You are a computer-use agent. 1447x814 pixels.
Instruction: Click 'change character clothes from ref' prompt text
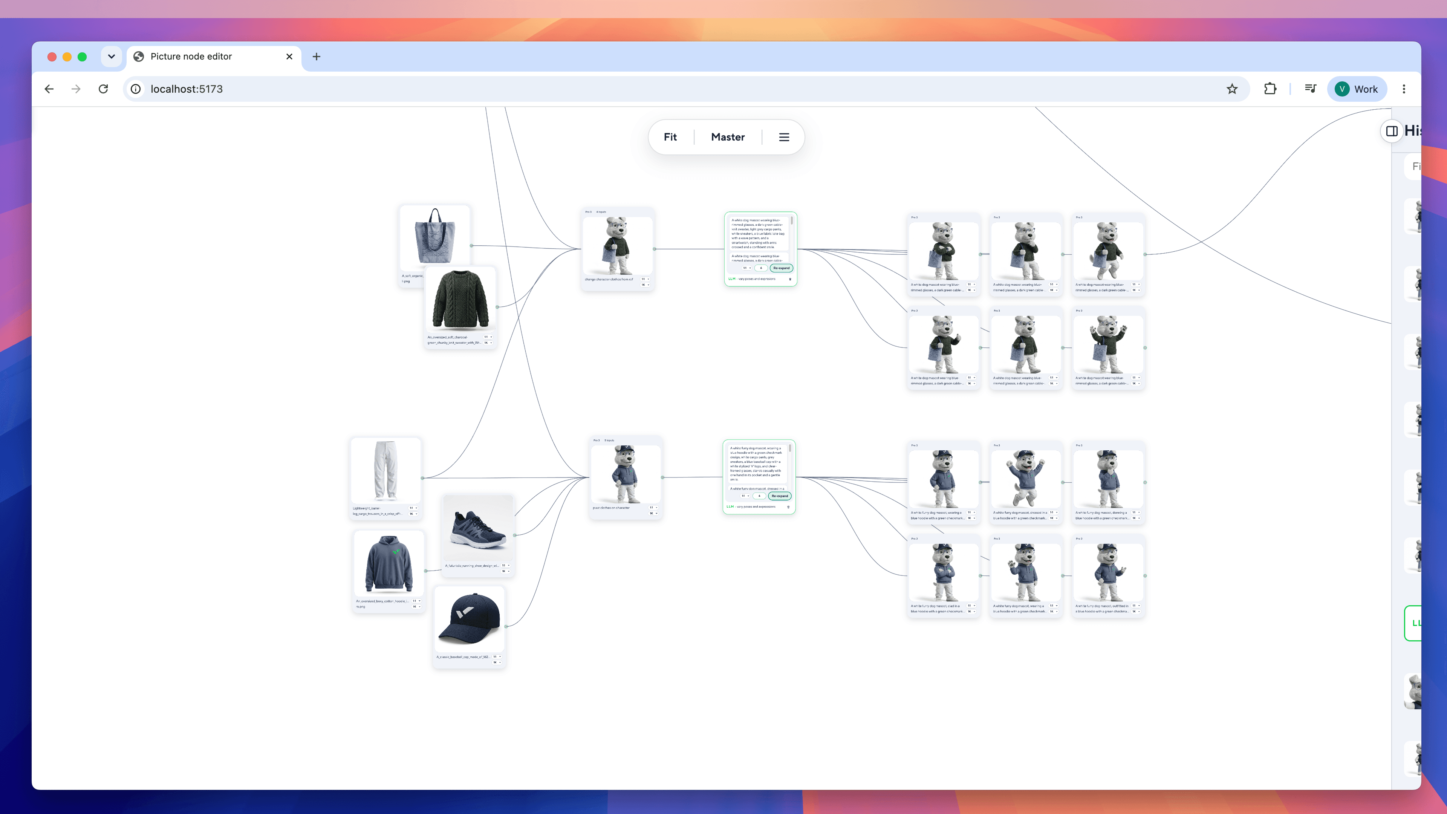pos(608,279)
